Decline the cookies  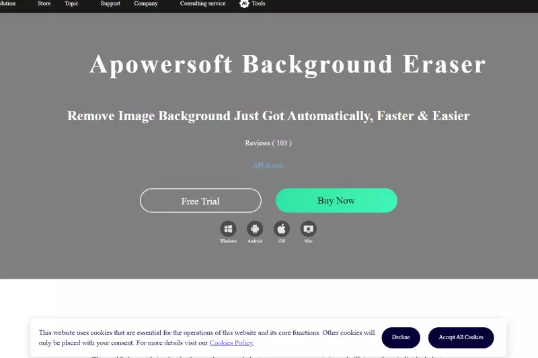pos(401,337)
